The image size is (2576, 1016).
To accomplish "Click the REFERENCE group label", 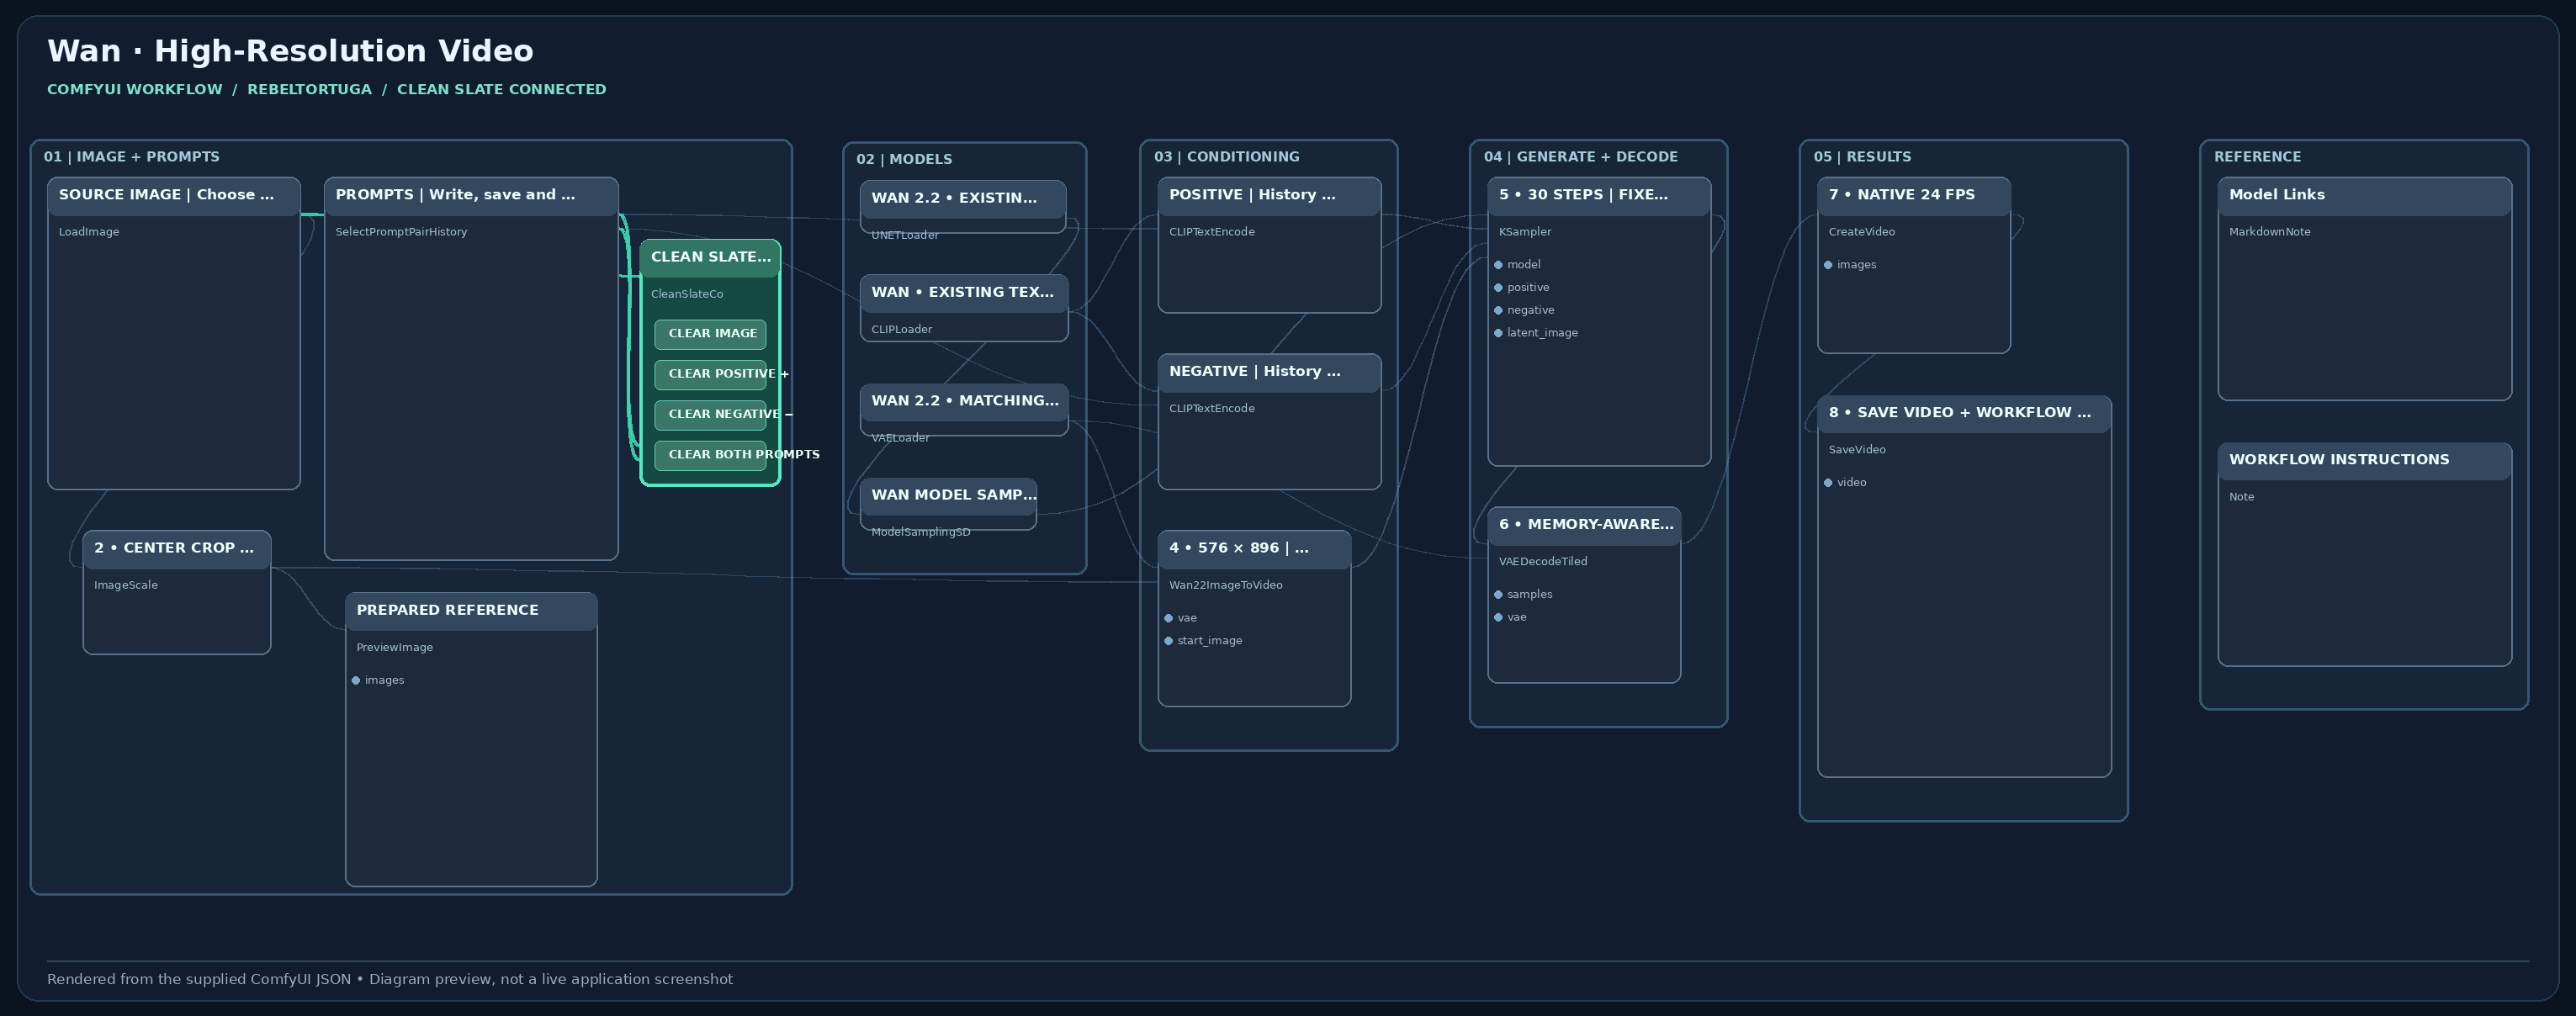I will (x=2257, y=157).
